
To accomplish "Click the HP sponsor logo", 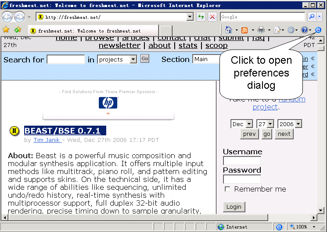I will pos(108,103).
